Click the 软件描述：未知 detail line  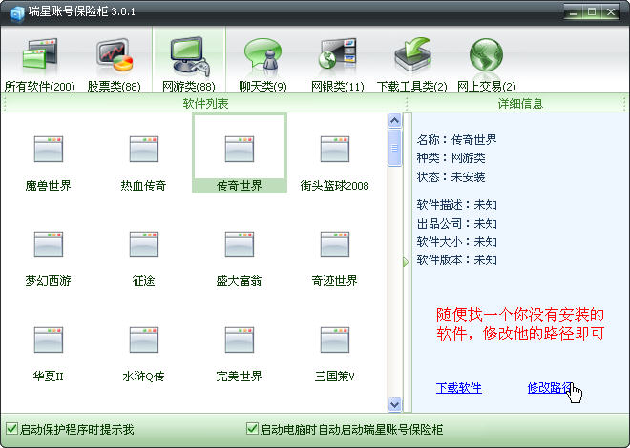tap(456, 205)
